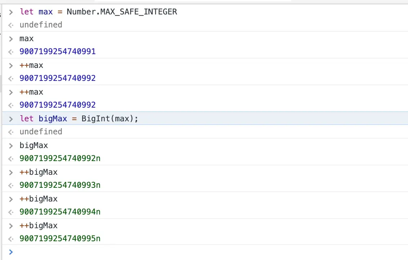Click the highlighted 'let bigMax = BigInt(max);' line
This screenshot has width=408, height=260.
pos(205,118)
